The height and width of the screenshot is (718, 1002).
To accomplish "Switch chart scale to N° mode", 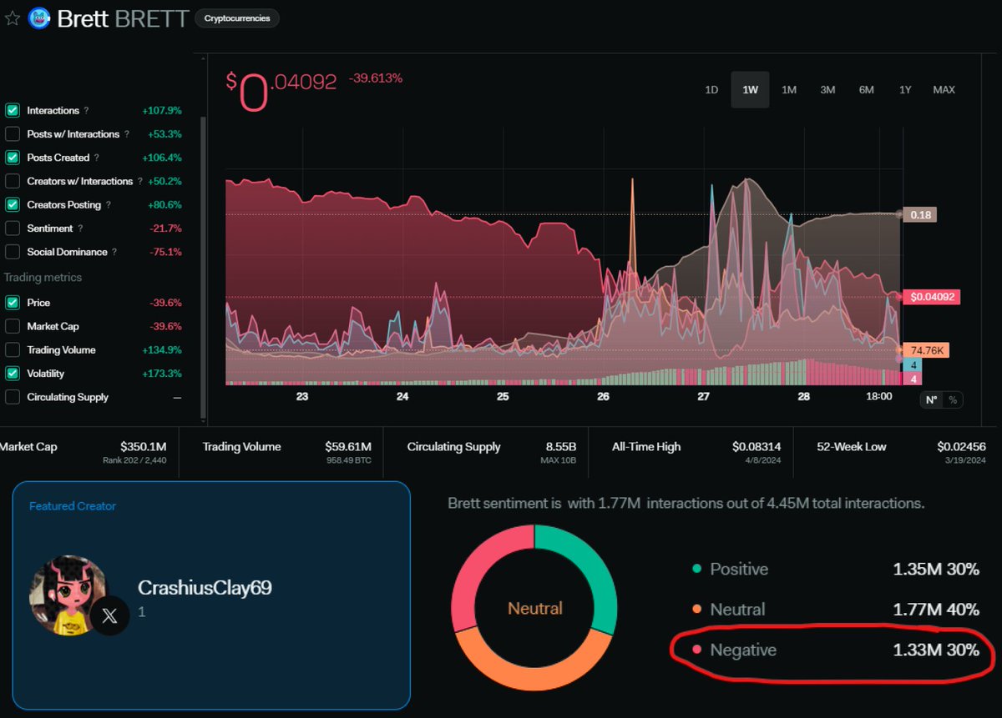I will pos(931,400).
